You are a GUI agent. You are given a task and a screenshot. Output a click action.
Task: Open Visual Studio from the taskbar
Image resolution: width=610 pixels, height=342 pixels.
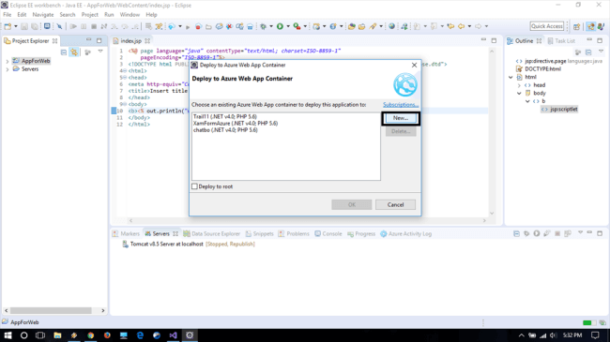(173, 335)
